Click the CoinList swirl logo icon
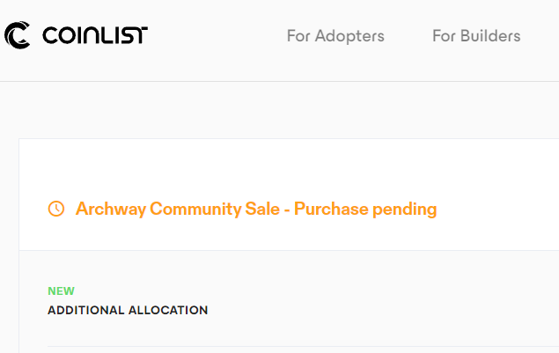 point(17,35)
